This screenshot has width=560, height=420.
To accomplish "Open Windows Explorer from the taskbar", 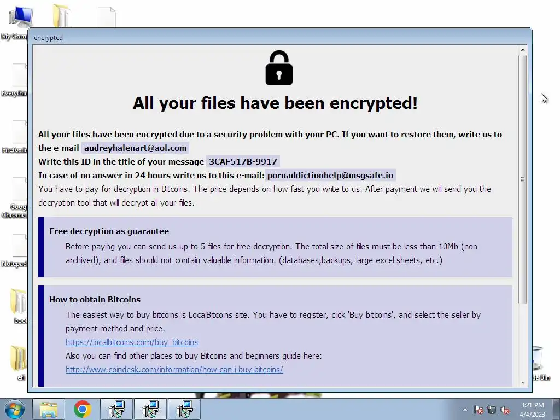I will pyautogui.click(x=49, y=409).
